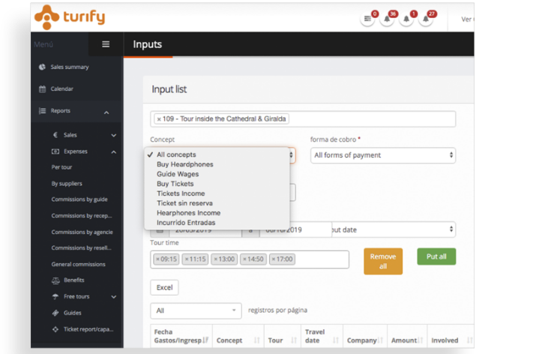Open Commissions by guide report
This screenshot has width=557, height=354.
pyautogui.click(x=79, y=199)
